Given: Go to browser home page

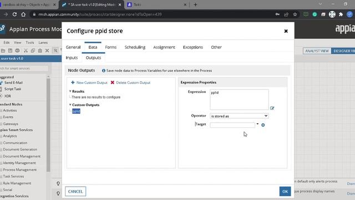Looking at the screenshot, I should [x=23, y=14].
